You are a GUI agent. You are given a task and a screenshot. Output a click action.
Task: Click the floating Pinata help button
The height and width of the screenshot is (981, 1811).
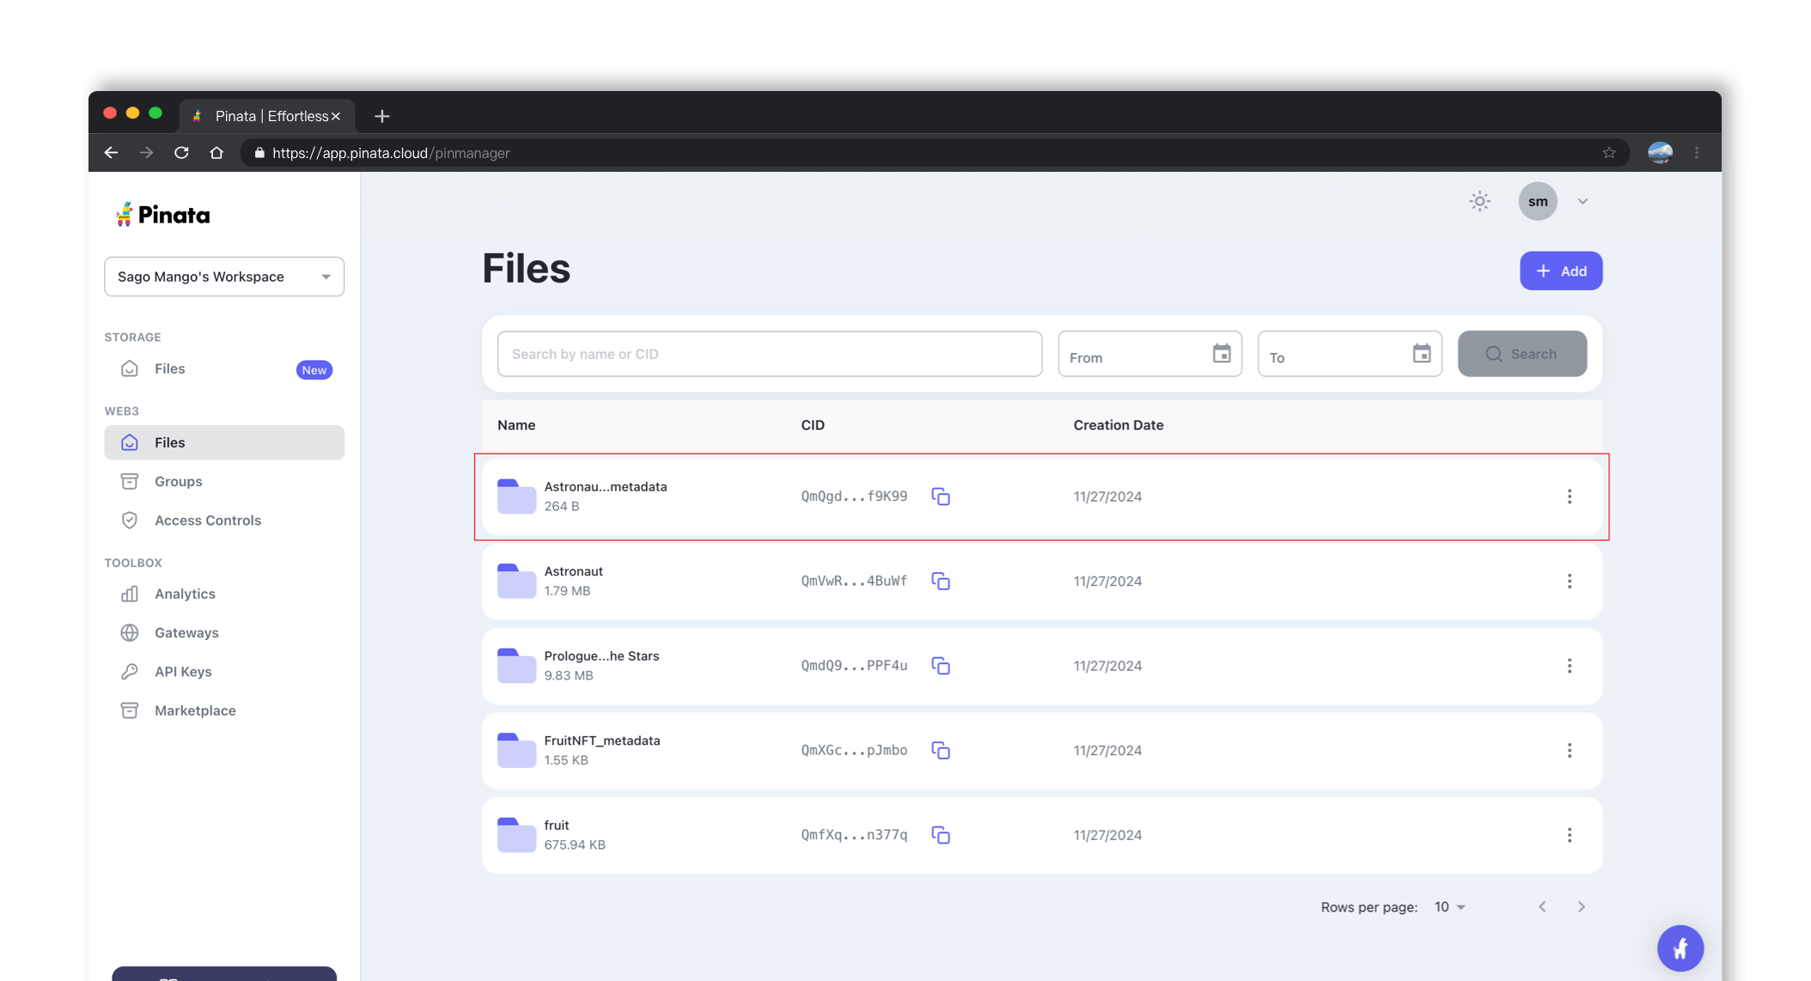(1680, 948)
